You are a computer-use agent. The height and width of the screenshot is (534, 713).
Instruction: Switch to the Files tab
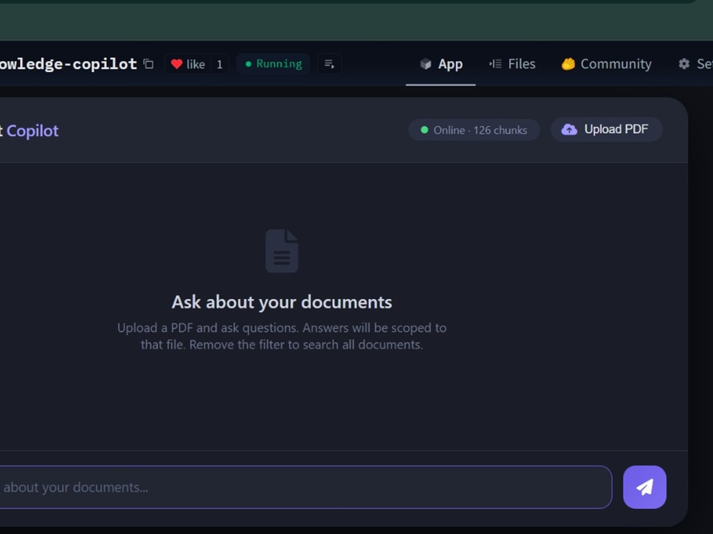[512, 64]
